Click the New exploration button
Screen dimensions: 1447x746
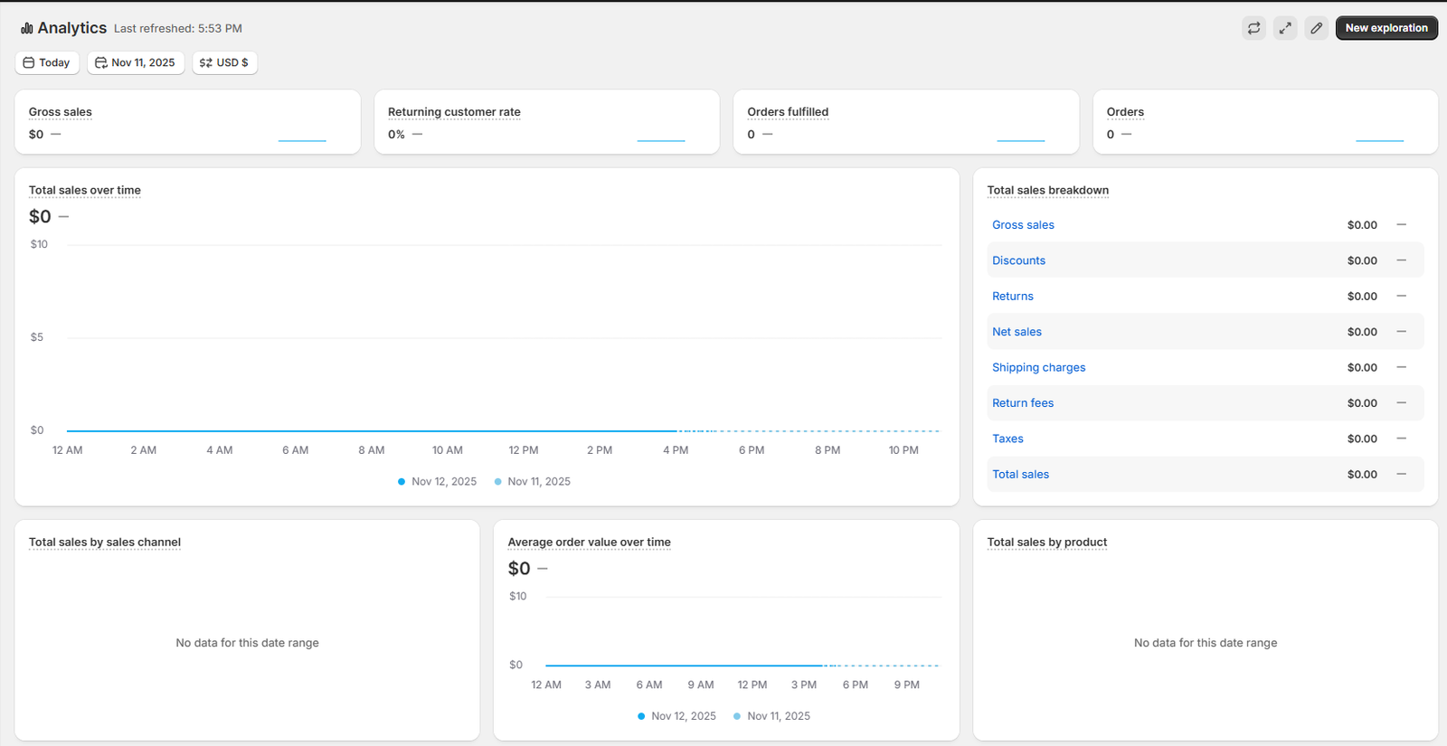(1386, 28)
